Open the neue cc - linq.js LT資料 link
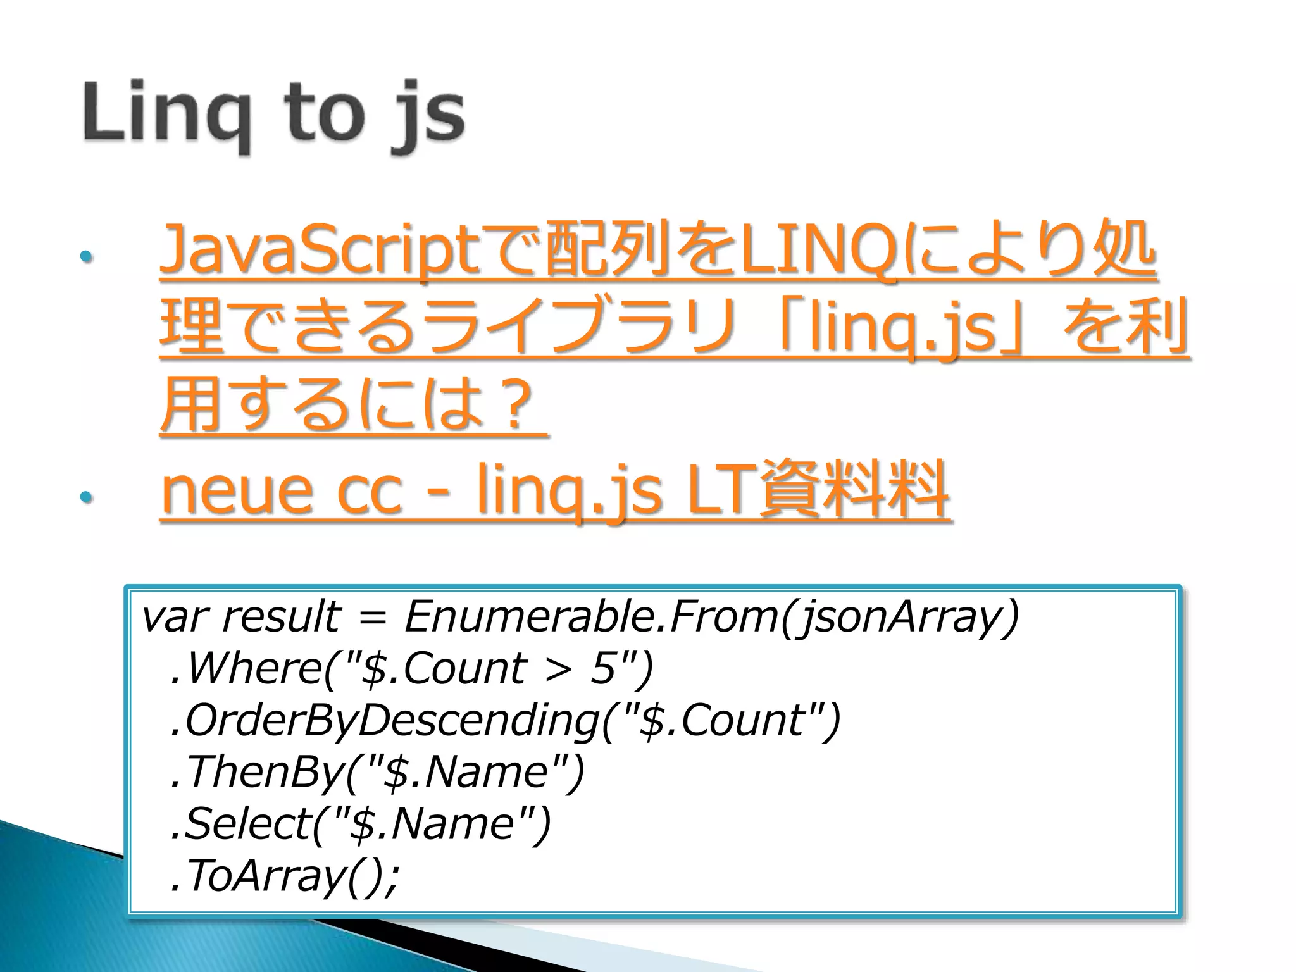 pyautogui.click(x=555, y=492)
